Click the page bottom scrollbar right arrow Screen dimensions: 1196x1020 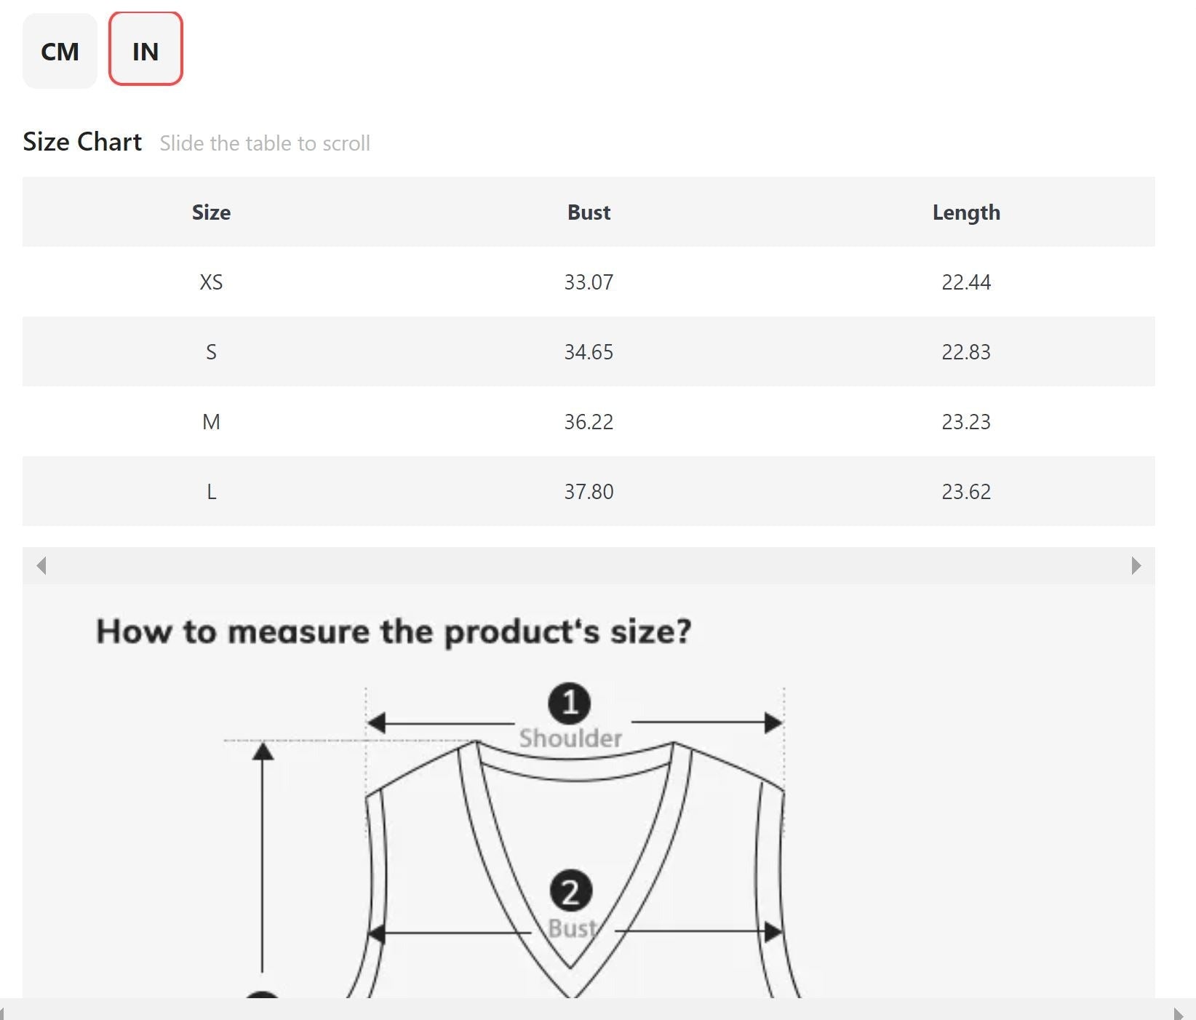[1179, 1013]
